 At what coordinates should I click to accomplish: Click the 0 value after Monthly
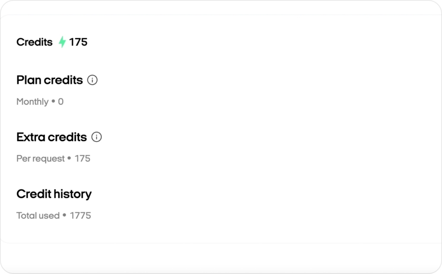61,102
